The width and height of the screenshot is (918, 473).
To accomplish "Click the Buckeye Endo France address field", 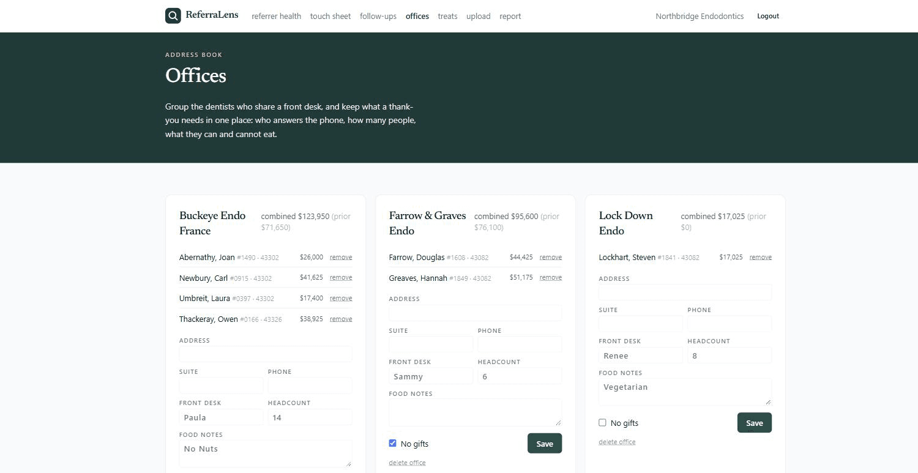I will point(266,354).
